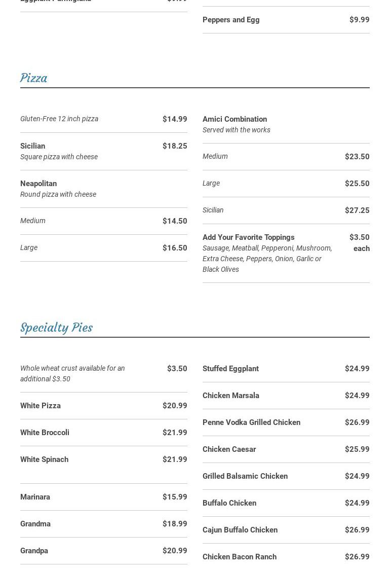The image size is (390, 570).
Task: Choose the White Spinach pie
Action: point(44,459)
